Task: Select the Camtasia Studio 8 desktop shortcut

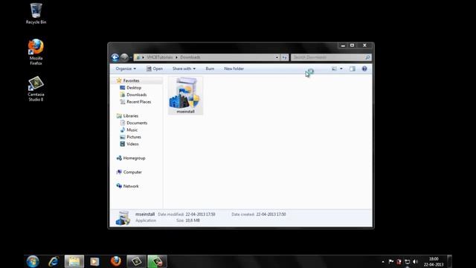Action: coord(36,89)
